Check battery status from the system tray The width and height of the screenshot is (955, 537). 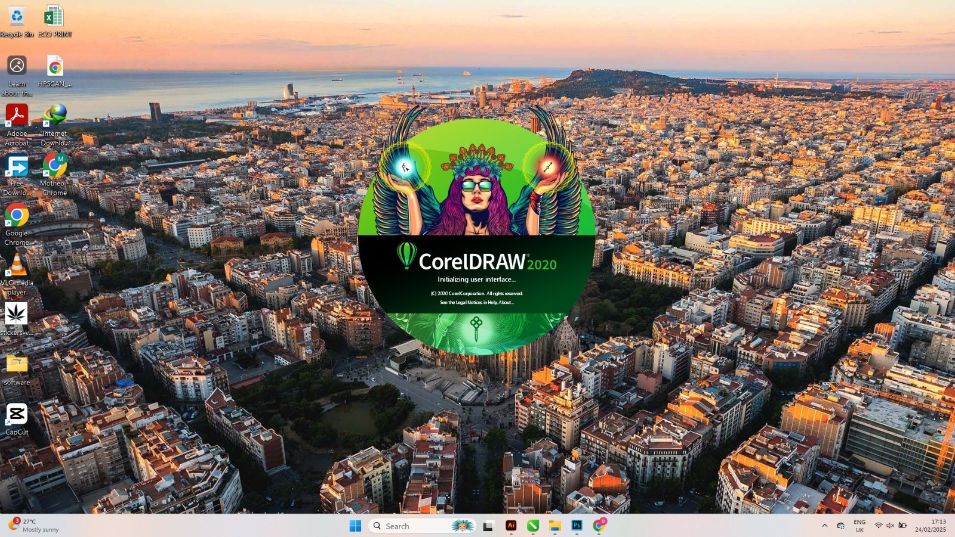[x=903, y=526]
